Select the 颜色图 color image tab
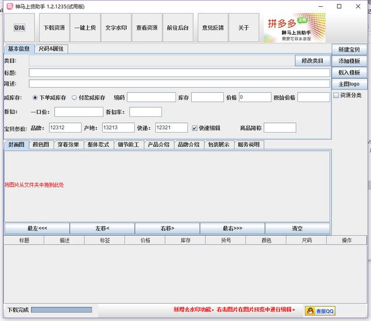Viewport: 371px width, 321px height. 41,144
